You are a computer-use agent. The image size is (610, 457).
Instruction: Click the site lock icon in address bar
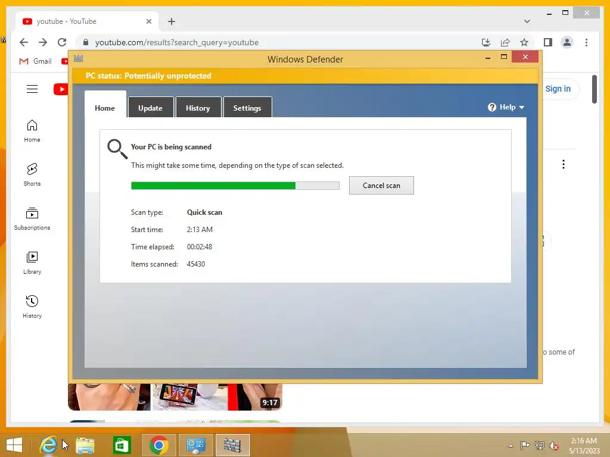(86, 42)
